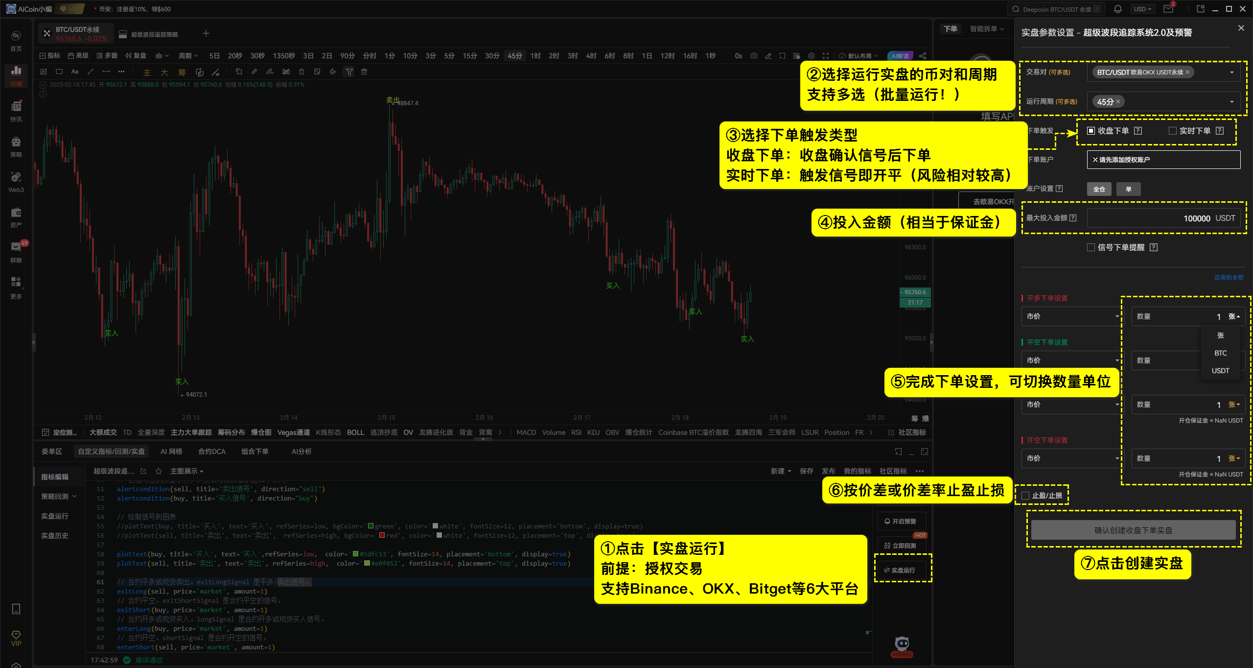Click the 开启预警 button
The height and width of the screenshot is (668, 1253).
tap(902, 521)
